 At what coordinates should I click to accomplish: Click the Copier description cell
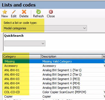pos(47,96)
